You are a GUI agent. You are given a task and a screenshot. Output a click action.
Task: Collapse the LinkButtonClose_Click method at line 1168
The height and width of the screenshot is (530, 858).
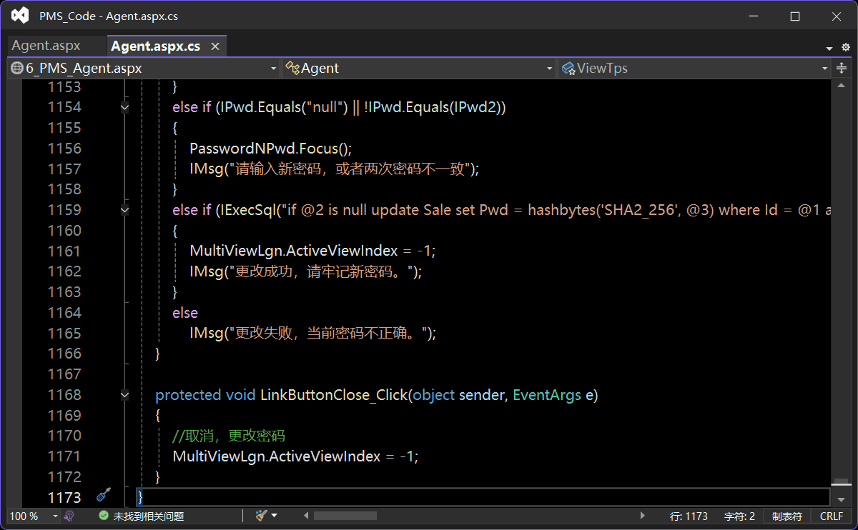pos(125,395)
